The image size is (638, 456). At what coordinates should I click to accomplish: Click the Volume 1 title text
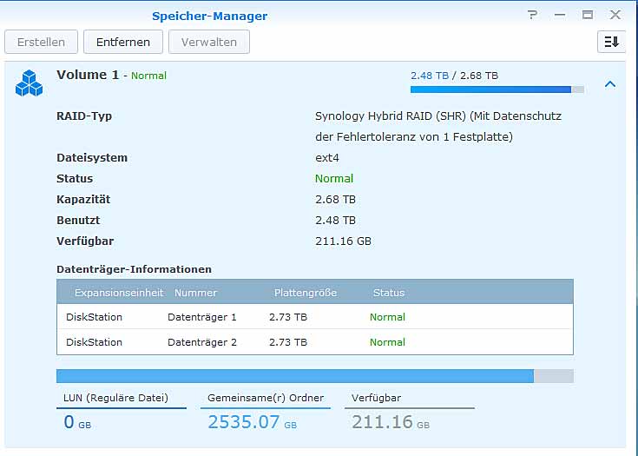coord(88,76)
